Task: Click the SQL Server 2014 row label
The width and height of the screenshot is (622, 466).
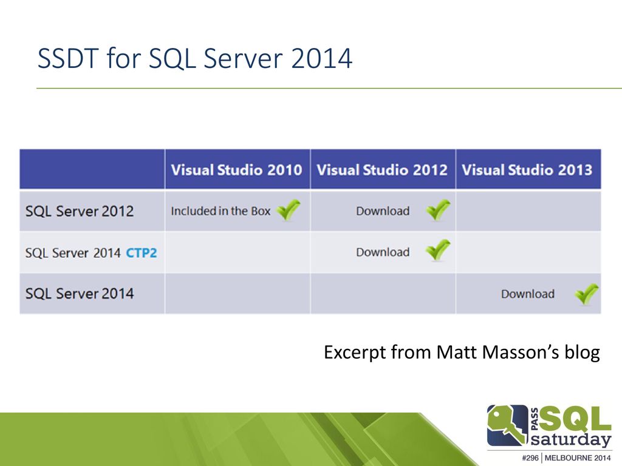Action: click(x=80, y=294)
